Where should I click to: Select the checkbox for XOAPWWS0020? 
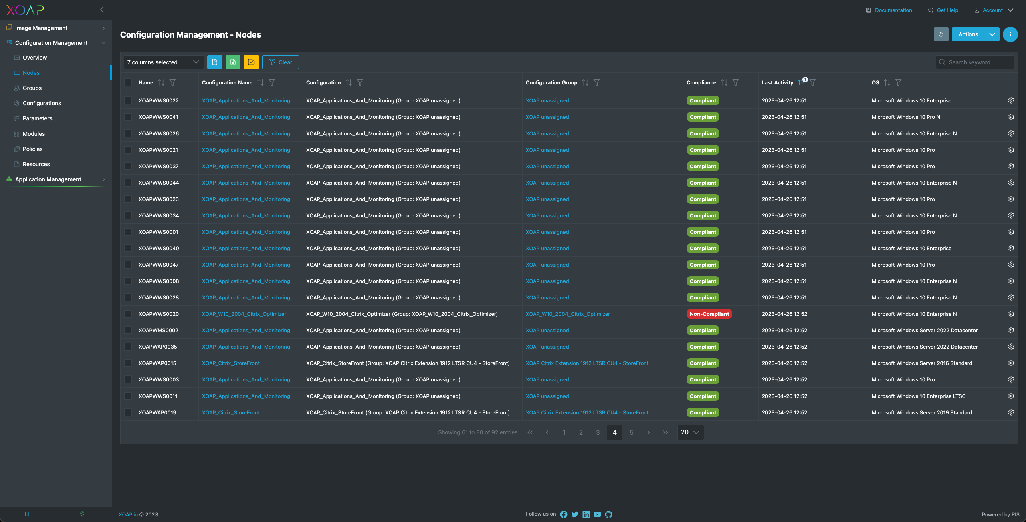pyautogui.click(x=128, y=314)
